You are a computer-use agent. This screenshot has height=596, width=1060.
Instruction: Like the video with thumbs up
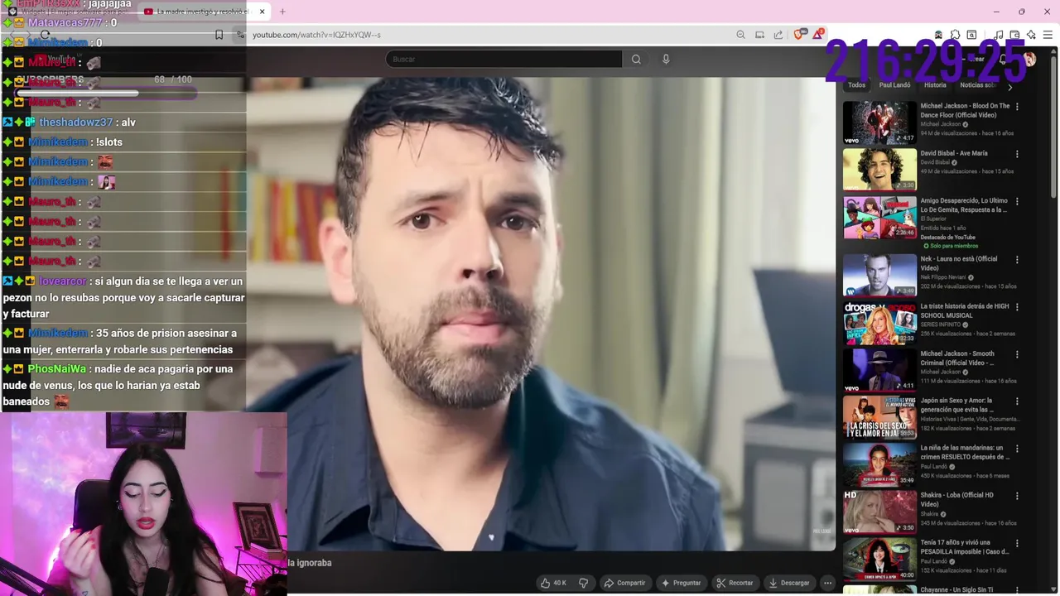point(554,583)
